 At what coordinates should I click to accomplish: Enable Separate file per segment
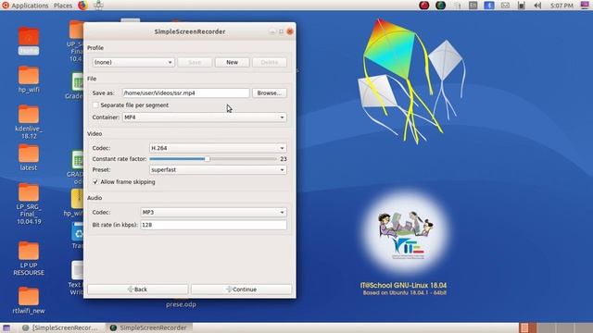[x=95, y=105]
